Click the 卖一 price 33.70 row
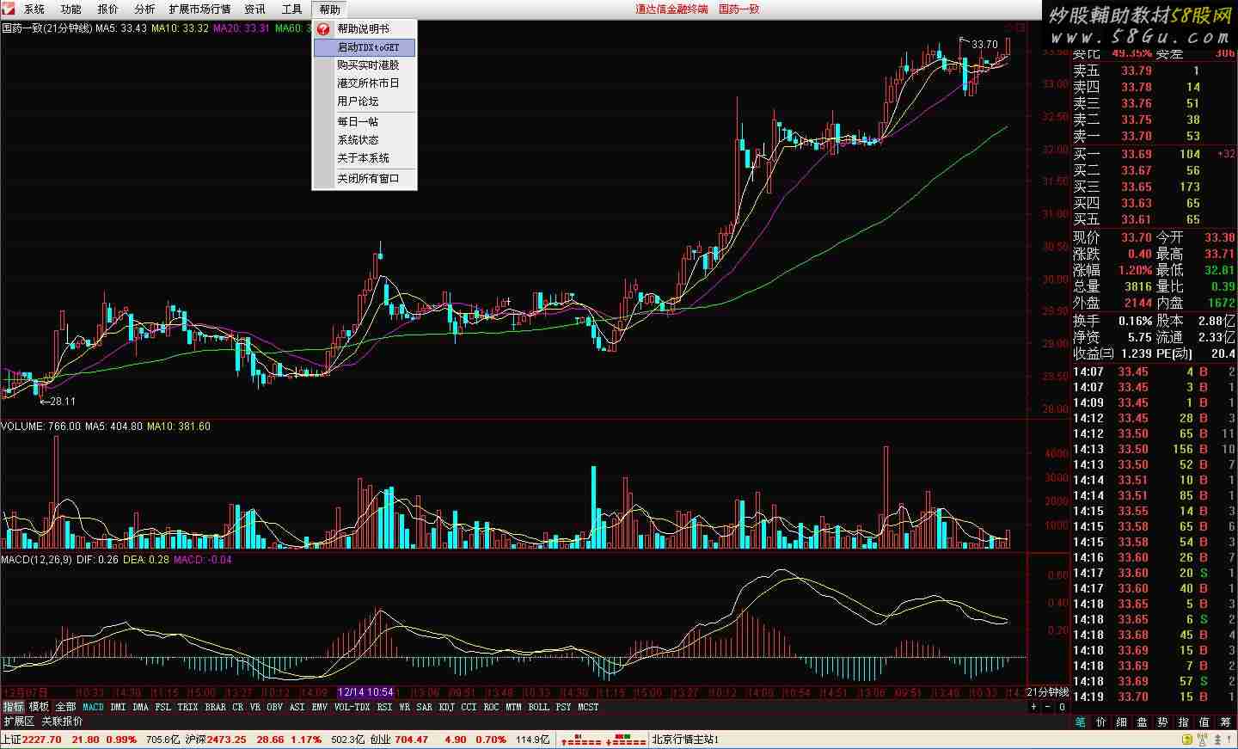1238x749 pixels. pos(1154,136)
